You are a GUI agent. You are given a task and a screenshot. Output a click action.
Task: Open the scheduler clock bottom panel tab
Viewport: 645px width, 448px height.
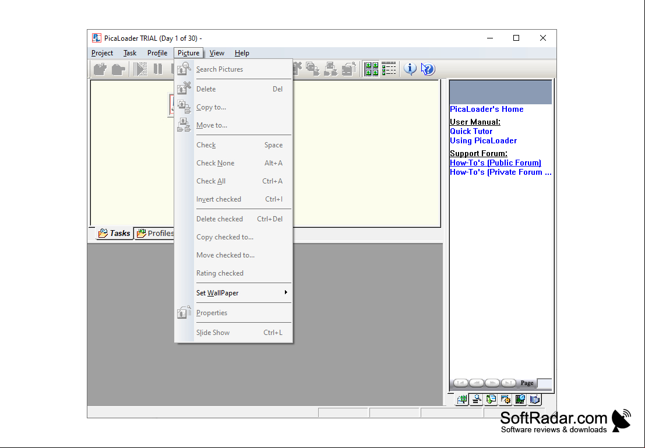tap(520, 400)
